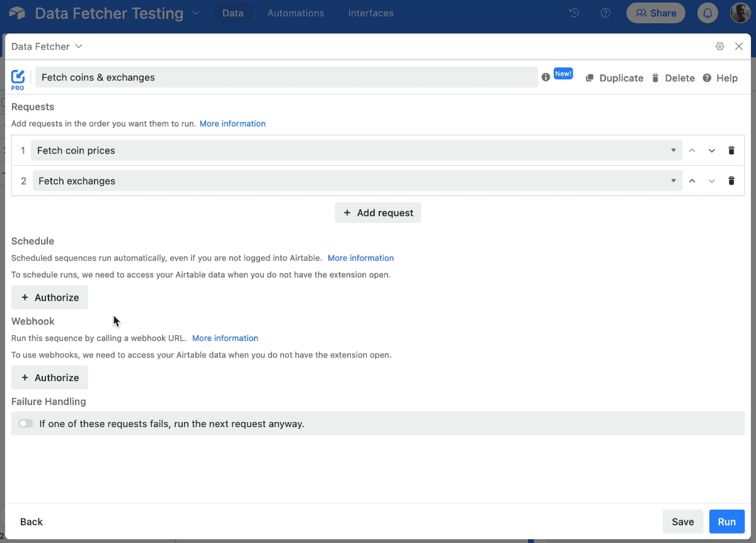The image size is (756, 543).
Task: Open Data Fetcher Help
Action: pyautogui.click(x=720, y=78)
